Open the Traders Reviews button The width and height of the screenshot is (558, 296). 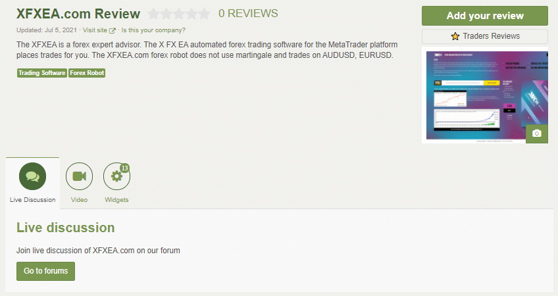pyautogui.click(x=485, y=36)
